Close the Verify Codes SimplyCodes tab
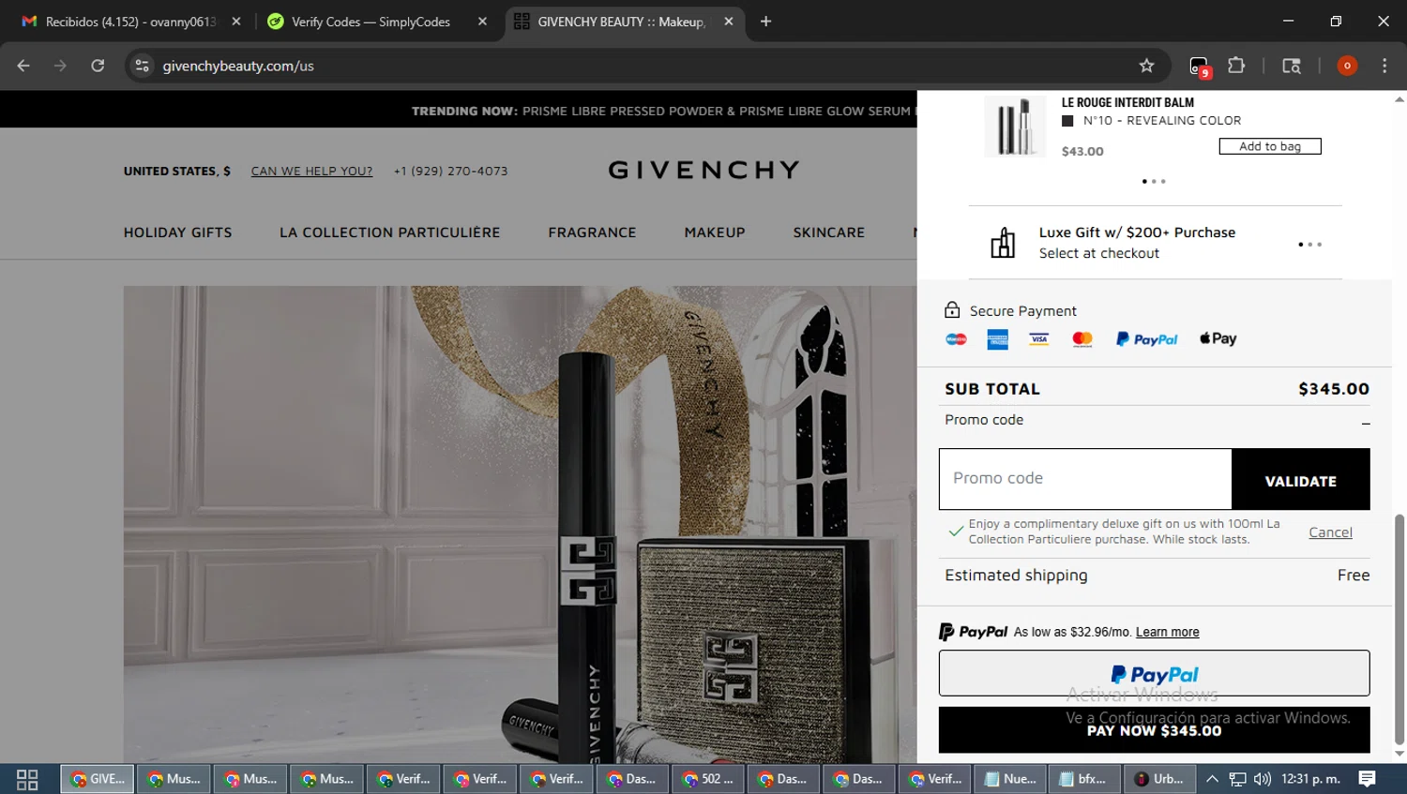Viewport: 1407px width, 794px height. (x=482, y=22)
